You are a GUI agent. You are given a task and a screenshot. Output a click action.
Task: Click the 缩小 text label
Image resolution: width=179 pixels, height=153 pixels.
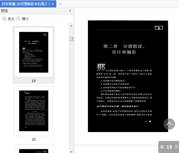pos(25,19)
